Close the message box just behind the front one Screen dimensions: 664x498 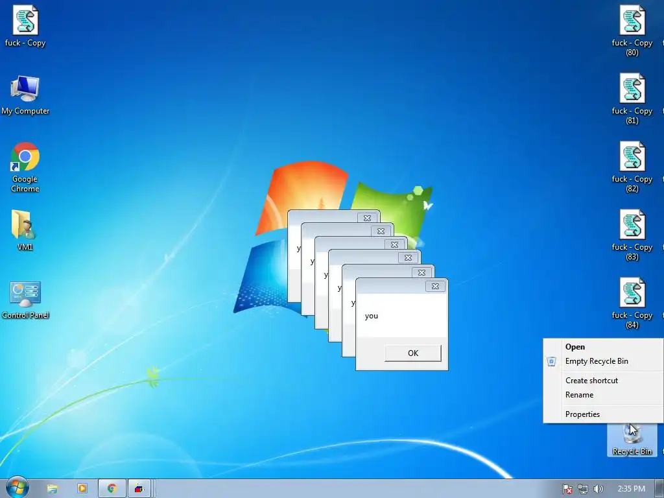click(x=421, y=273)
